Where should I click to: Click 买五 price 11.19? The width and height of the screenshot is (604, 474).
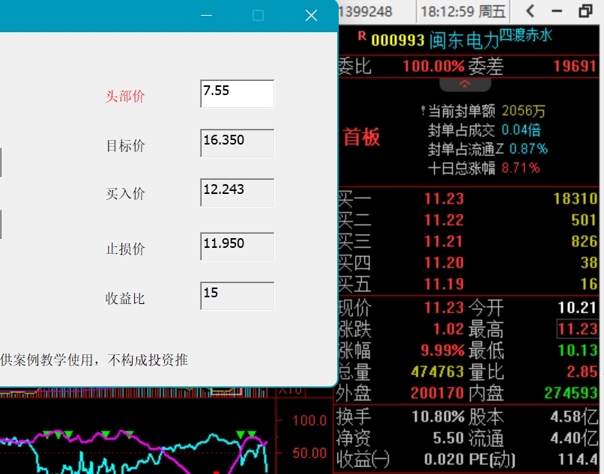point(444,284)
